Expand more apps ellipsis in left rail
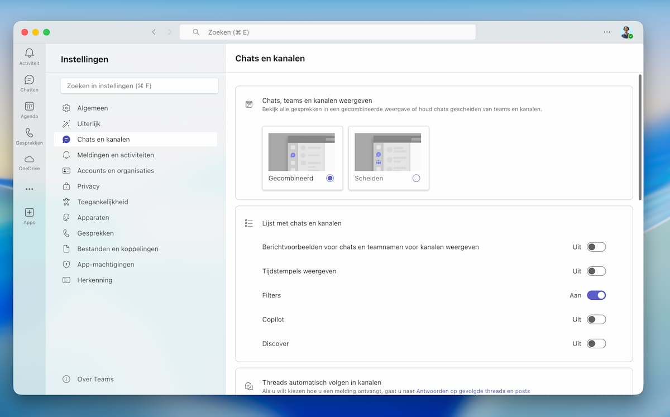Viewport: 670px width, 417px height. click(x=29, y=189)
